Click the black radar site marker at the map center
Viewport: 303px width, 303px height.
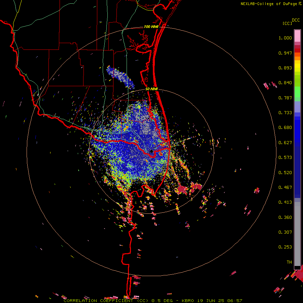tap(151, 151)
